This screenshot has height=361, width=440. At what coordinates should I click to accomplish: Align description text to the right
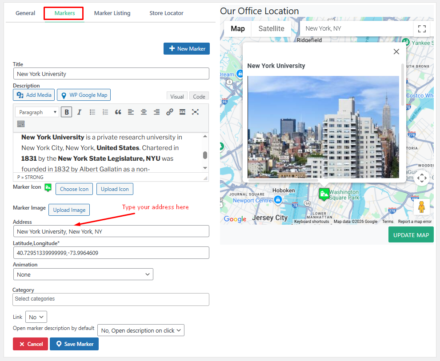pos(156,112)
